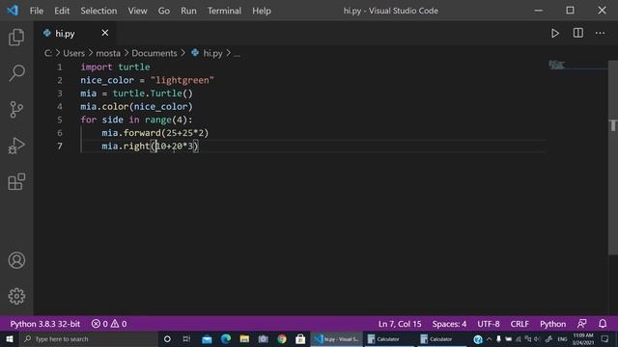Viewport: 618px width, 347px height.
Task: Click on "import turtle" code line
Action: click(x=115, y=67)
